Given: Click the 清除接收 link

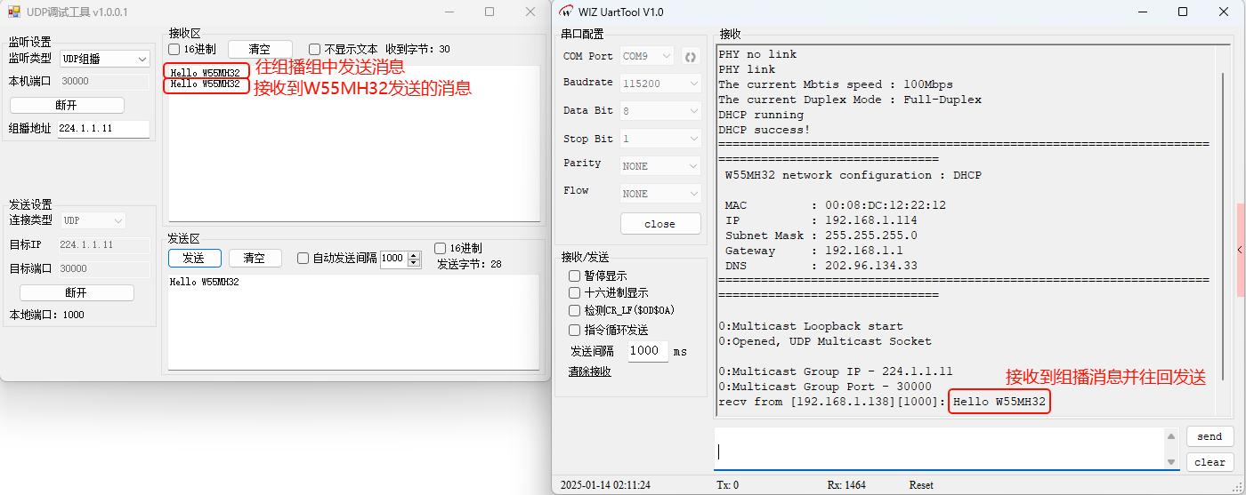Looking at the screenshot, I should click(x=590, y=371).
